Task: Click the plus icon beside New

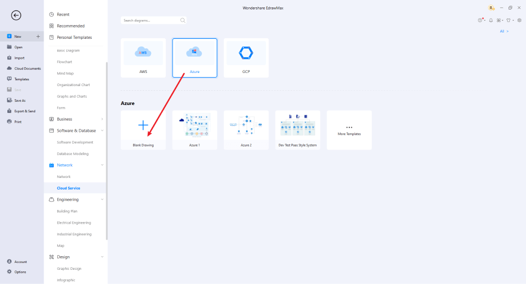Action: [38, 37]
